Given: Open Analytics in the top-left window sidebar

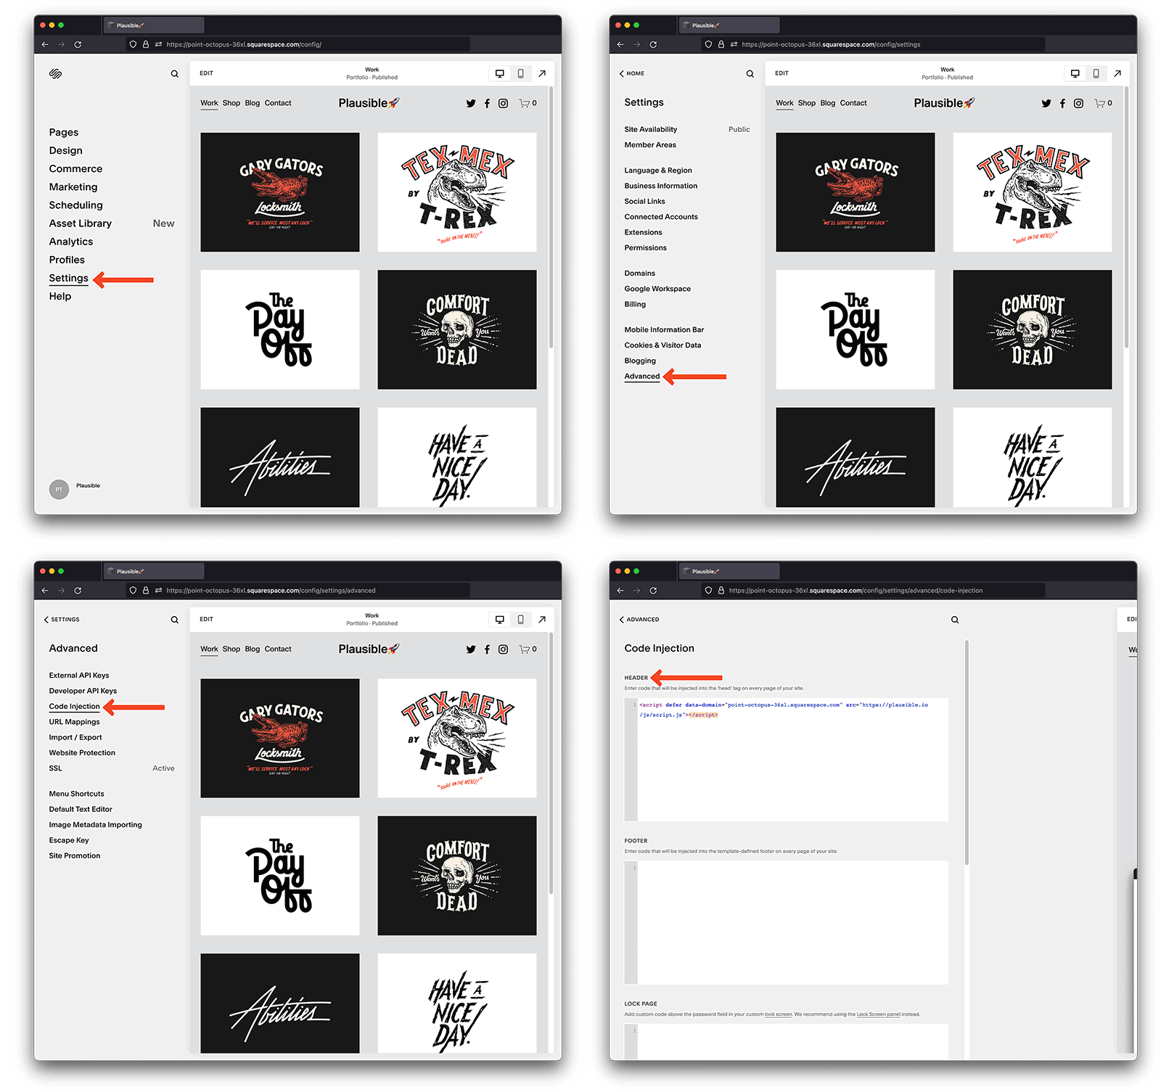Looking at the screenshot, I should click(70, 242).
